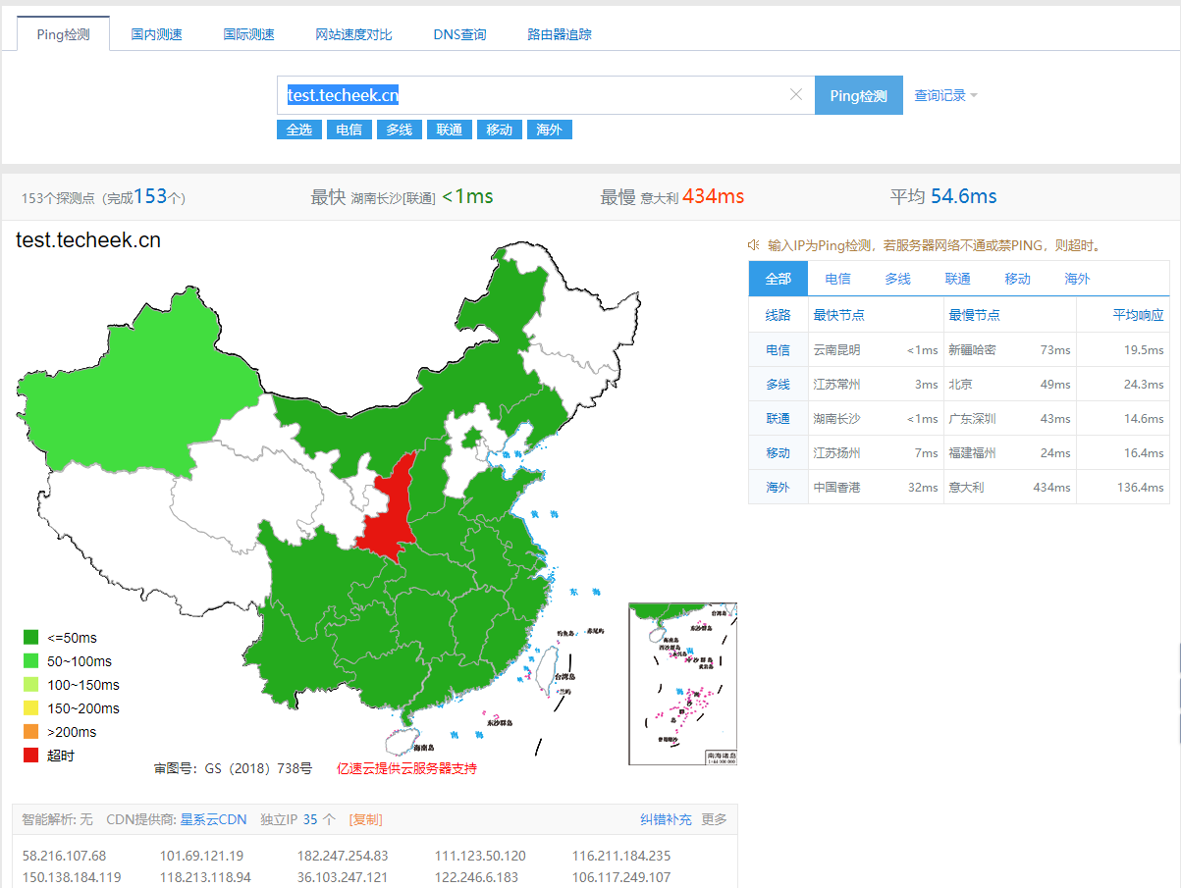Image resolution: width=1181 pixels, height=888 pixels.
Task: Toggle the 全选 filter
Action: tap(299, 130)
